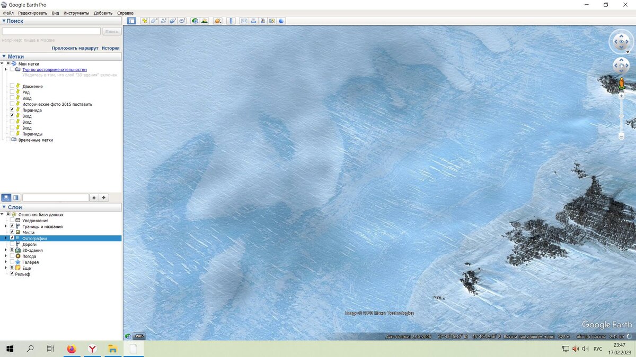Viewport: 636px width, 357px height.
Task: Click the zoom slider track on the map
Action: pyautogui.click(x=621, y=116)
